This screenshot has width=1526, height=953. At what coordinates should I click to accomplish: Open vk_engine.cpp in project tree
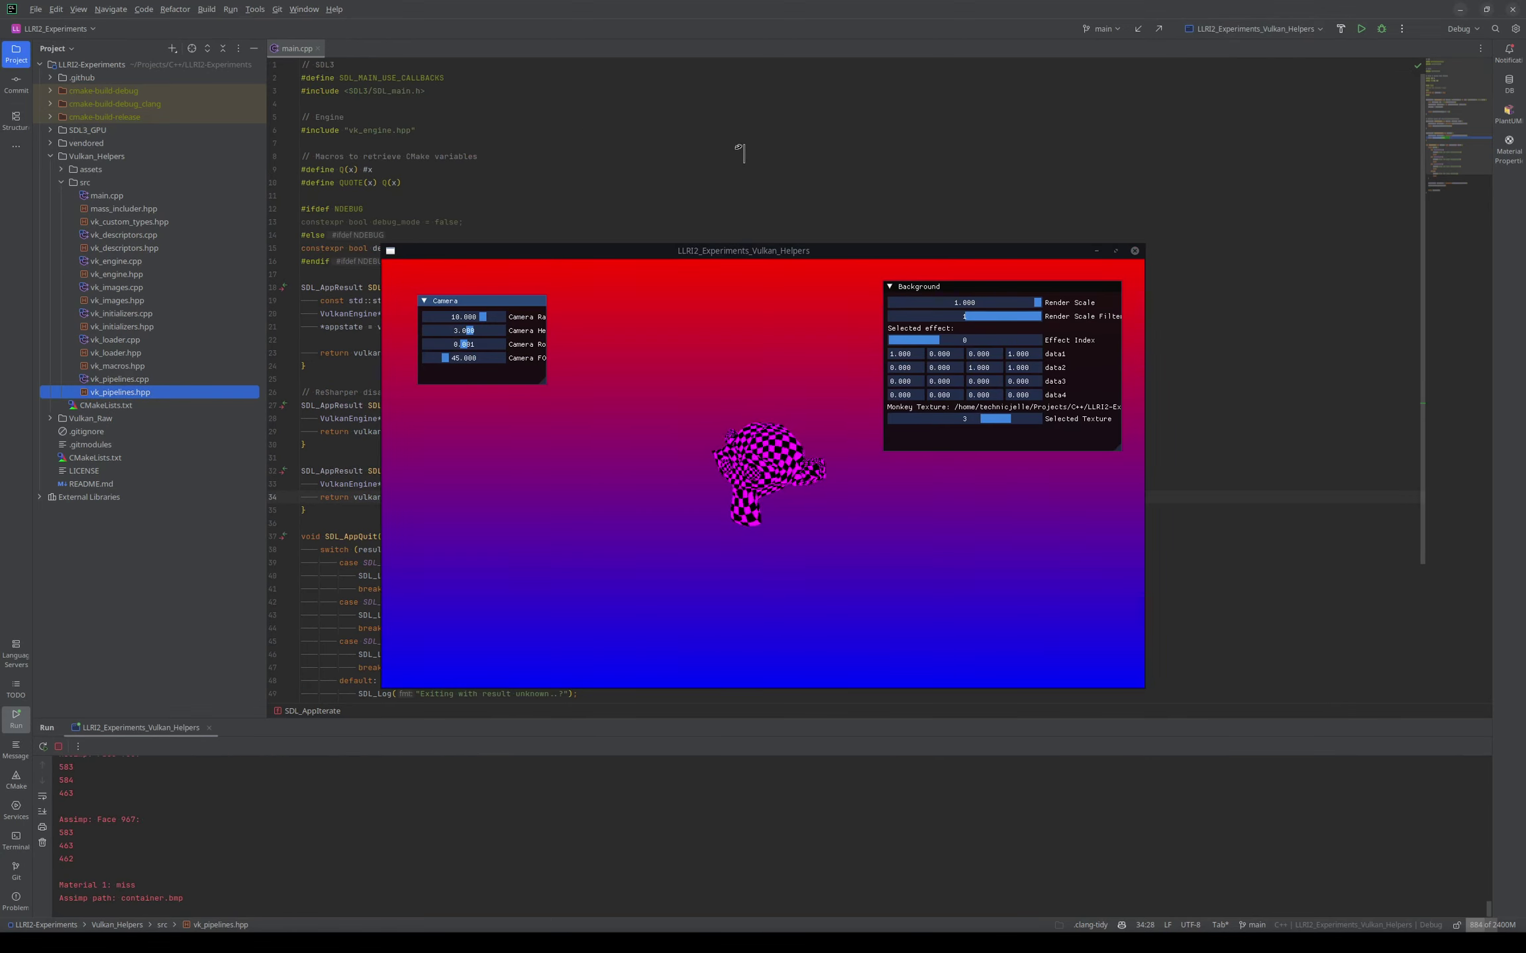tap(116, 261)
